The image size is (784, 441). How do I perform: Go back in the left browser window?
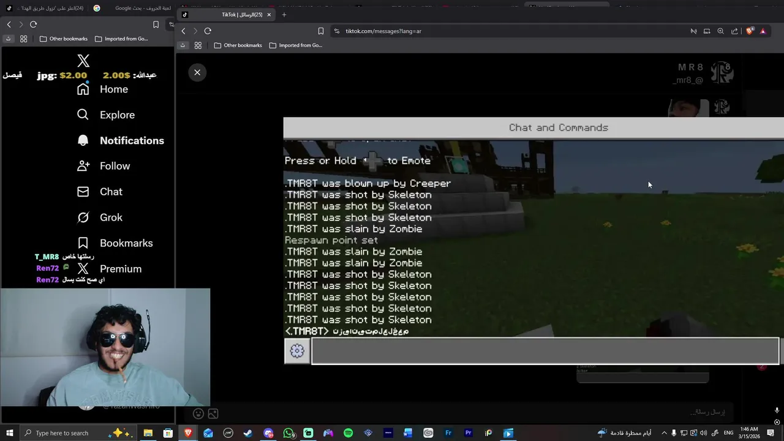pos(9,24)
